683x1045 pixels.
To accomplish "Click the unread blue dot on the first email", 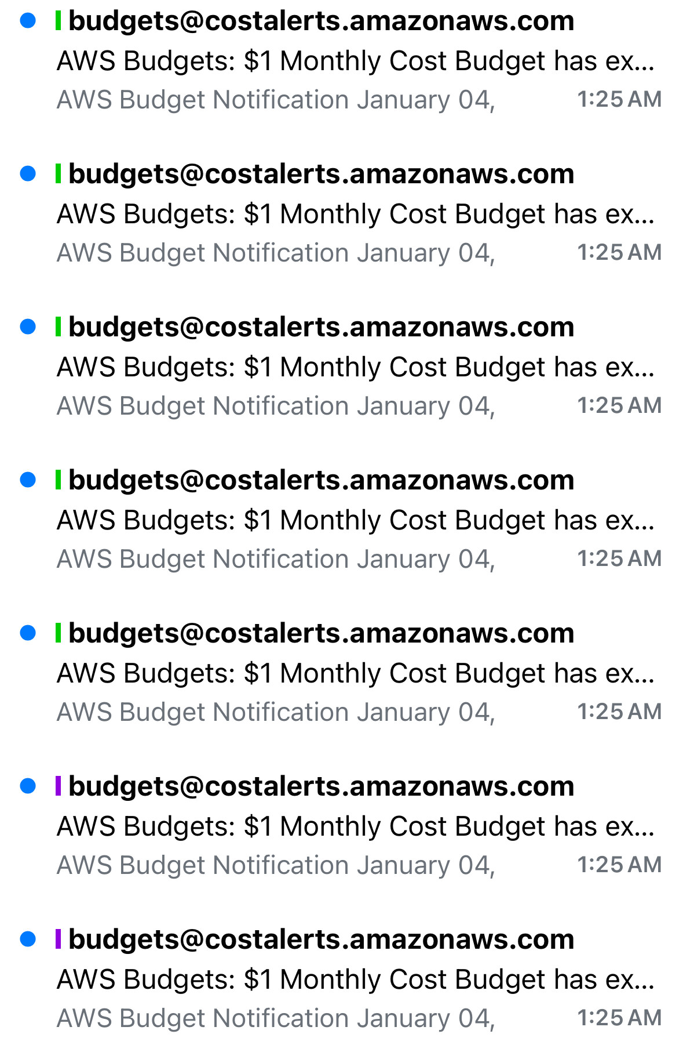I will 28,21.
